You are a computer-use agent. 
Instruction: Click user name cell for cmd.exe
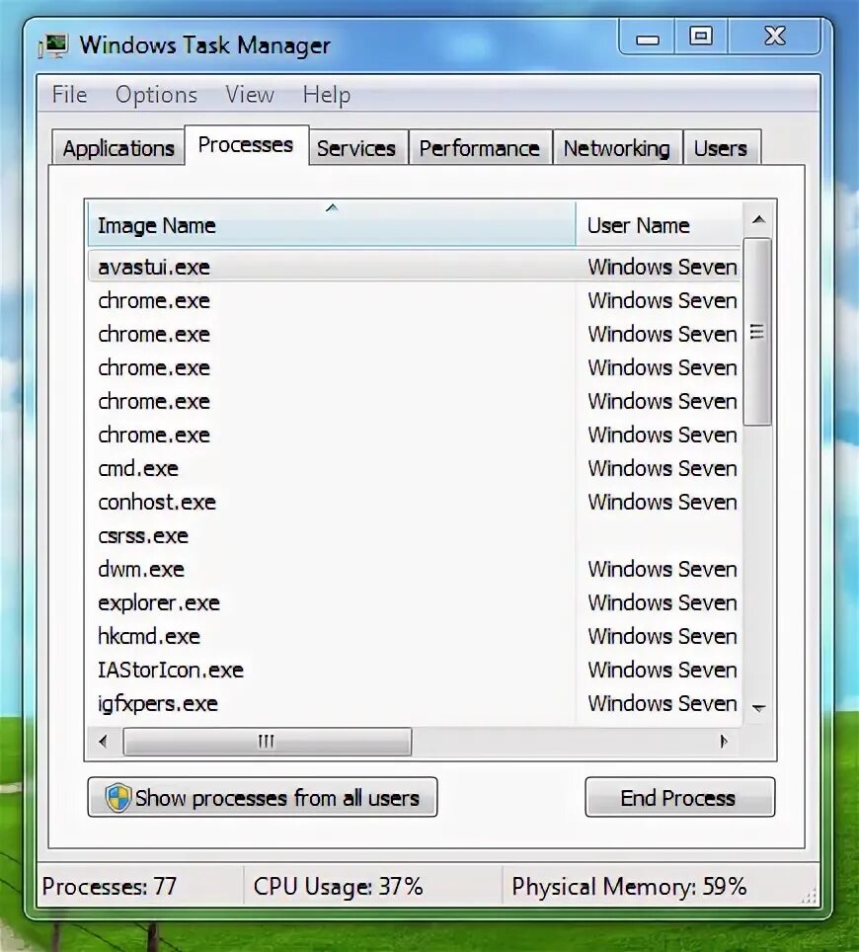(x=663, y=468)
